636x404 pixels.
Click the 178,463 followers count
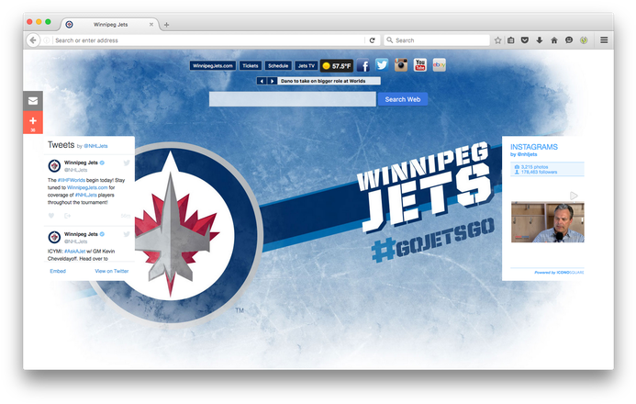[539, 172]
